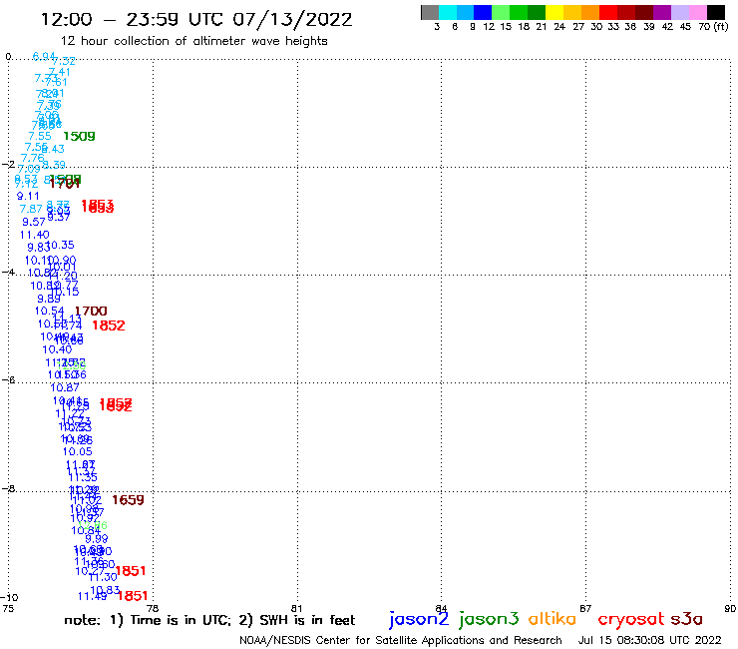
Task: Click the wave height value "6.94"
Action: 44,57
